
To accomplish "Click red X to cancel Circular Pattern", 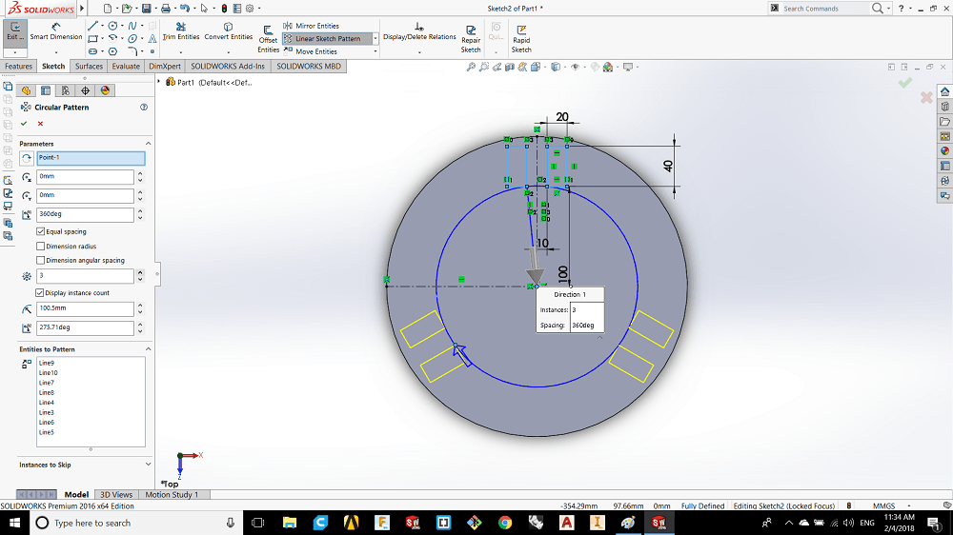I will pyautogui.click(x=40, y=123).
